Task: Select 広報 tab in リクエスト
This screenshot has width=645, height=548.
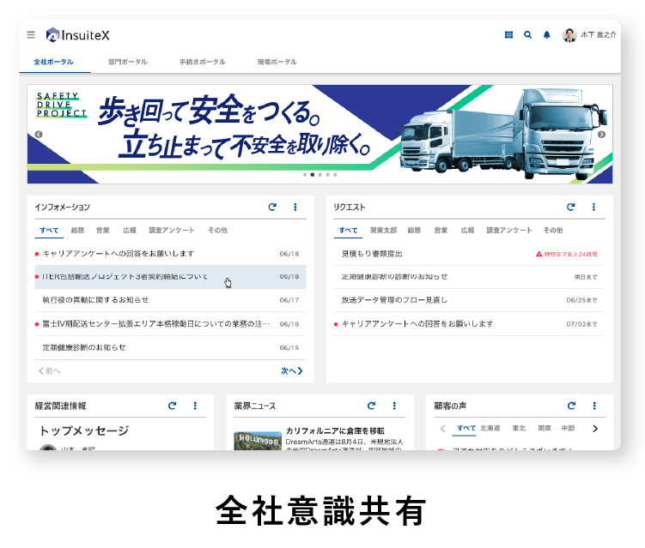Action: (x=468, y=231)
